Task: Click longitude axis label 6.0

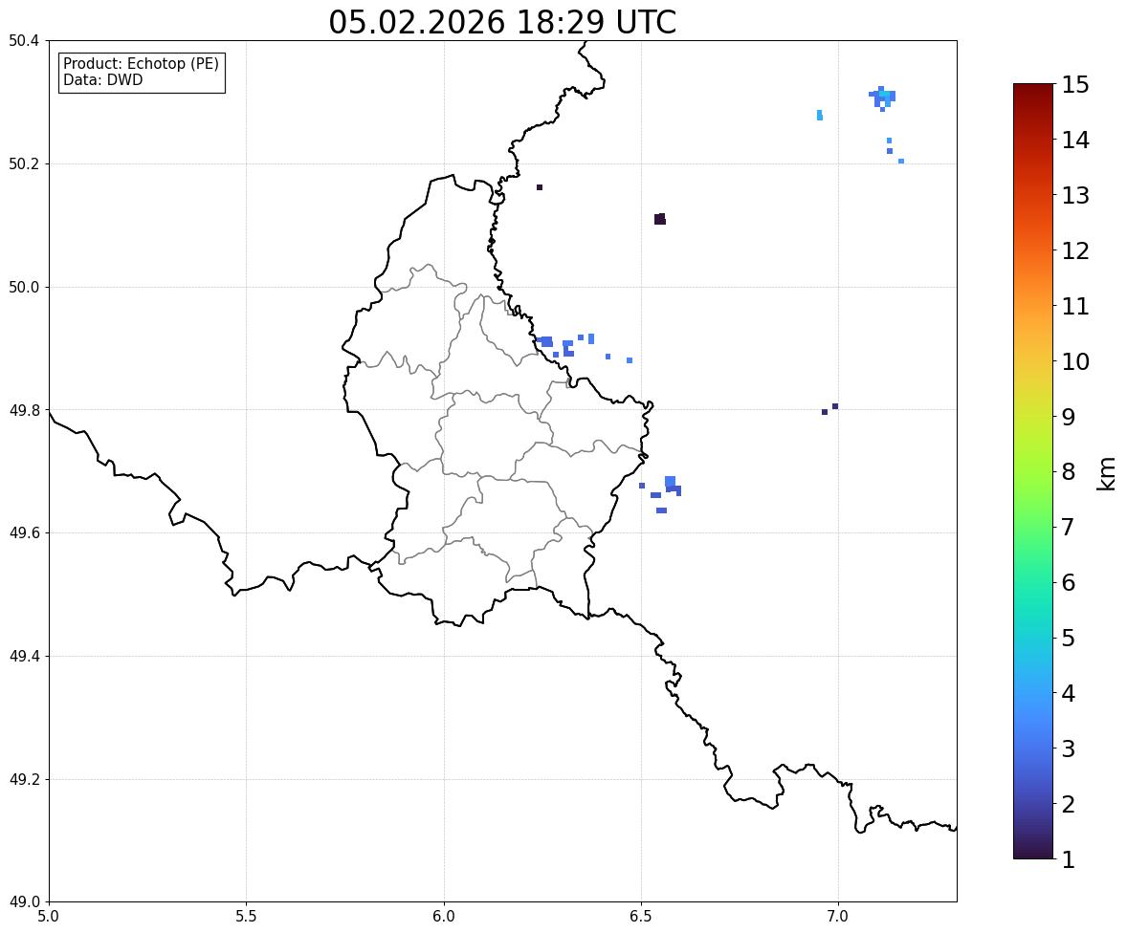Action: 444,917
